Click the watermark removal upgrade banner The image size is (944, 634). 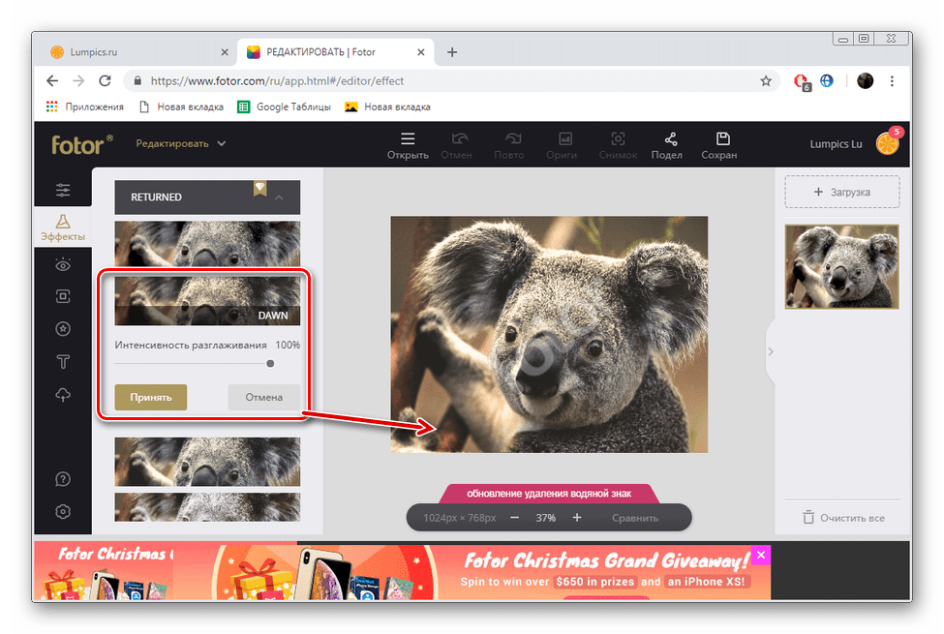click(x=549, y=494)
